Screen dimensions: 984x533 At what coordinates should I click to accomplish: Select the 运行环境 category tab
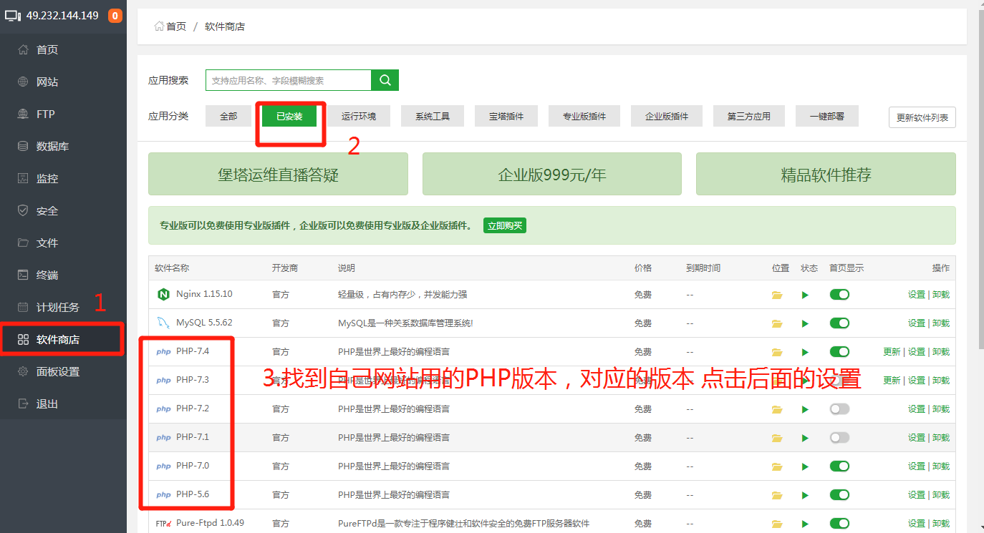pyautogui.click(x=359, y=116)
